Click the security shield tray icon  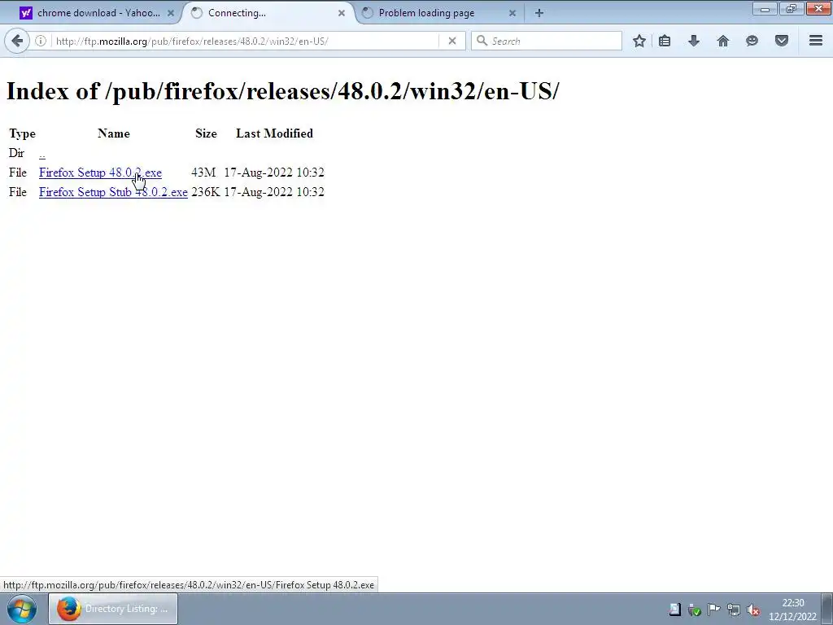694,610
